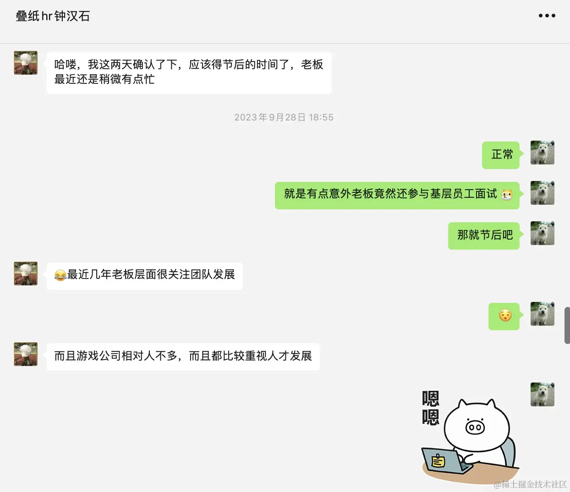The height and width of the screenshot is (492, 570).
Task: Click the HR avatar beside 最近几年老板层面 message
Action: click(26, 273)
